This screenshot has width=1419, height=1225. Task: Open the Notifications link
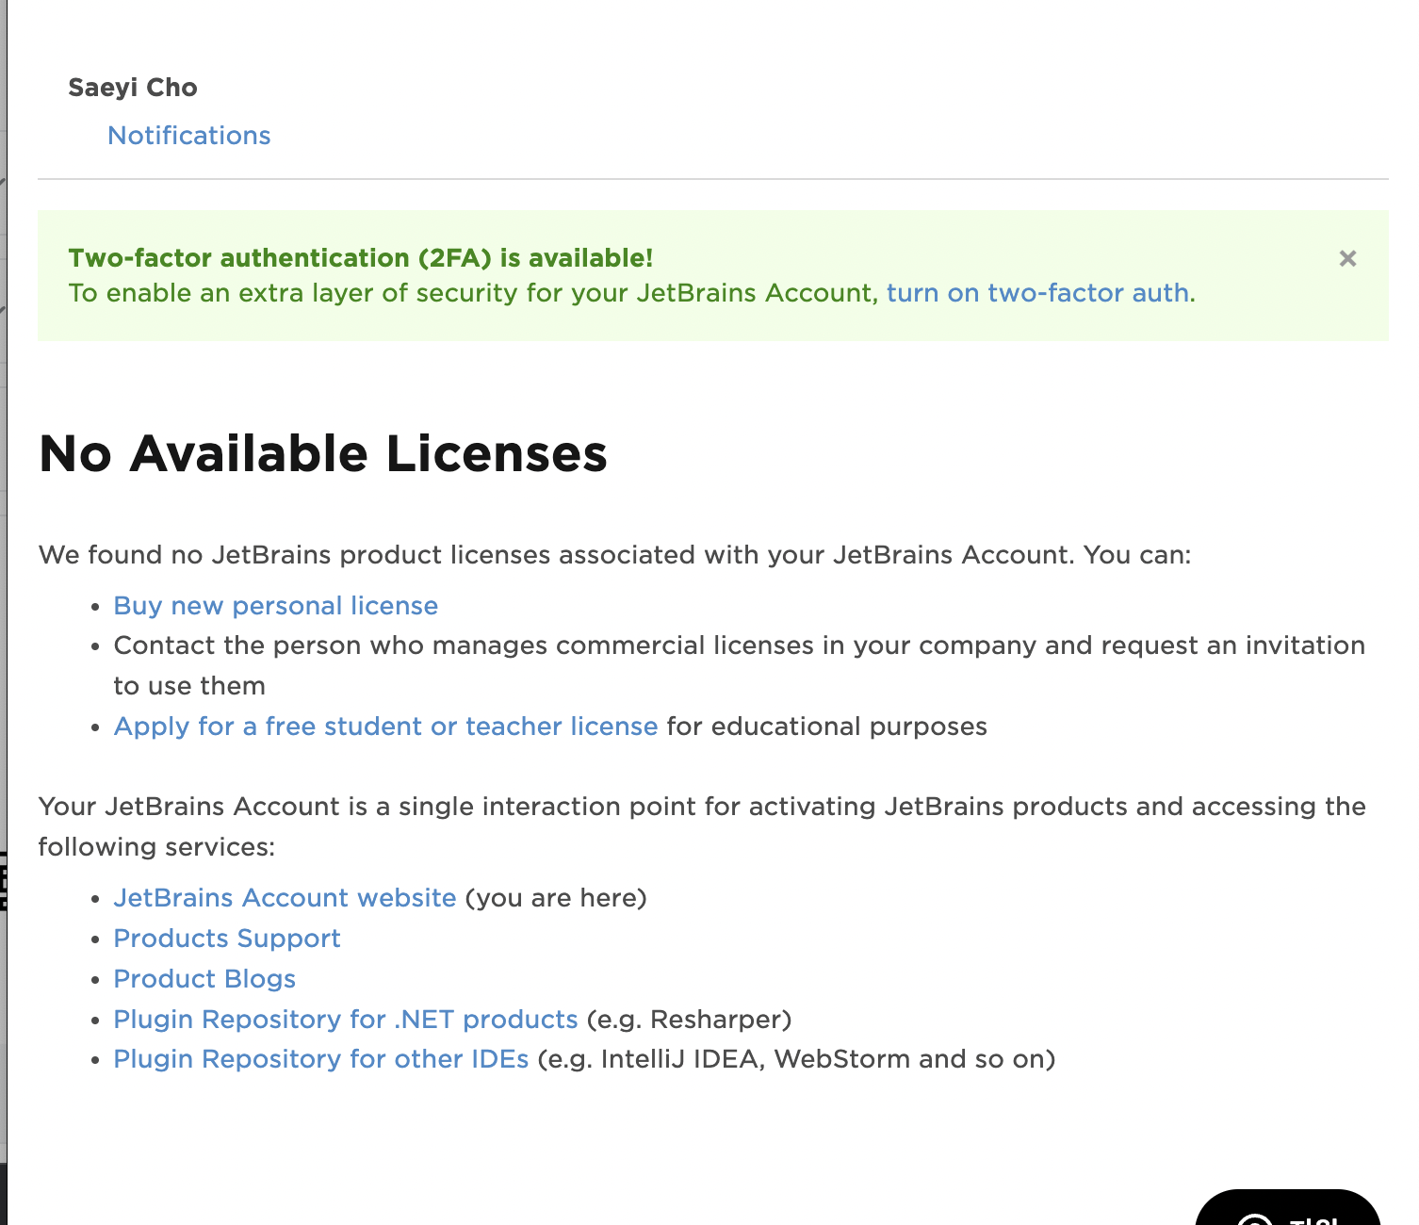click(x=189, y=136)
